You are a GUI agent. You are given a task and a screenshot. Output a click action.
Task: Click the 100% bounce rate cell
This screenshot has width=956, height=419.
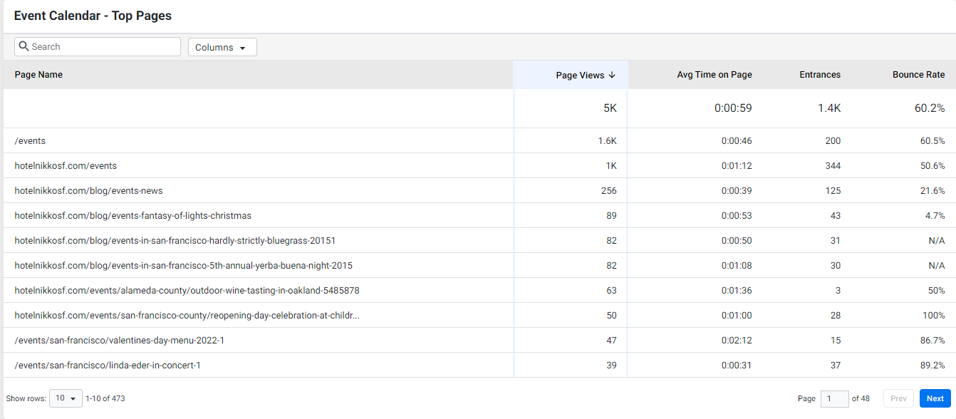click(x=934, y=316)
